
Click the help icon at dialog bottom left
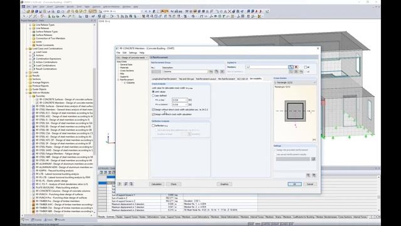120,184
